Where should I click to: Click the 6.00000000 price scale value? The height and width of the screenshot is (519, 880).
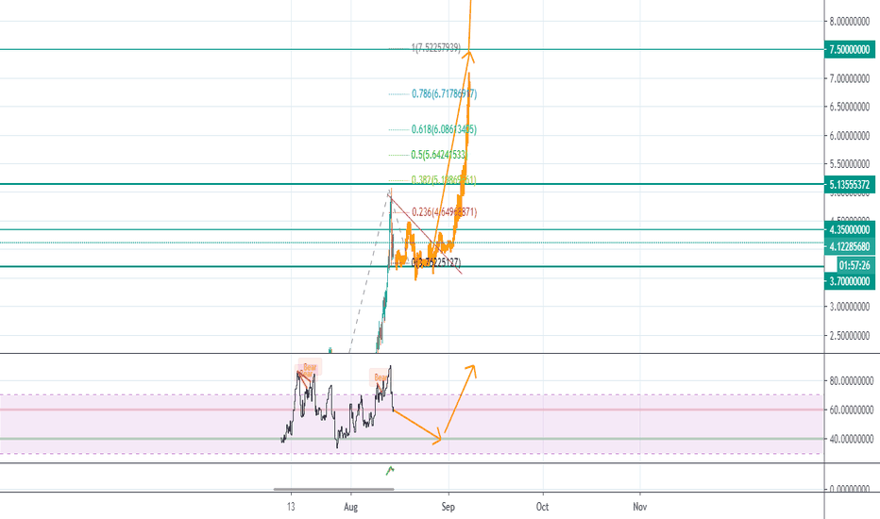[x=850, y=136]
